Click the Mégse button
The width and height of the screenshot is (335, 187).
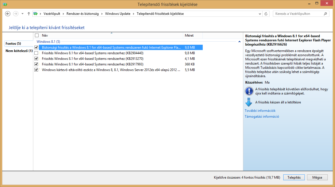(x=317, y=177)
